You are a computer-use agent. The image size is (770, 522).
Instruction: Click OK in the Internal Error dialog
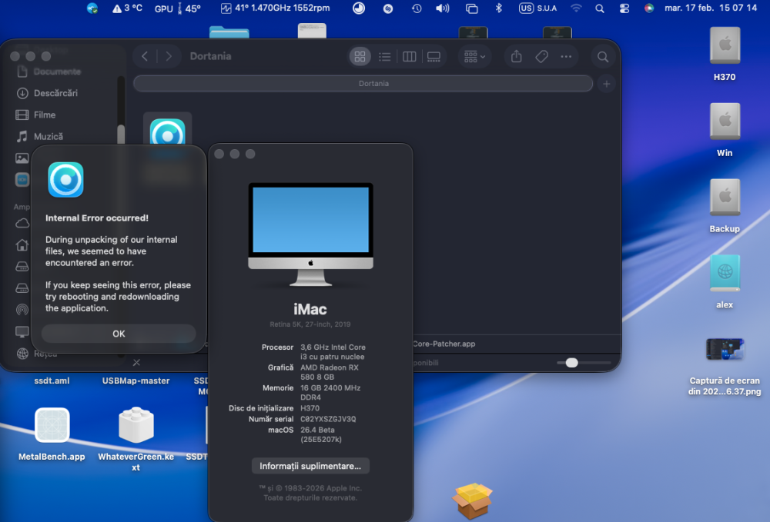pyautogui.click(x=119, y=334)
